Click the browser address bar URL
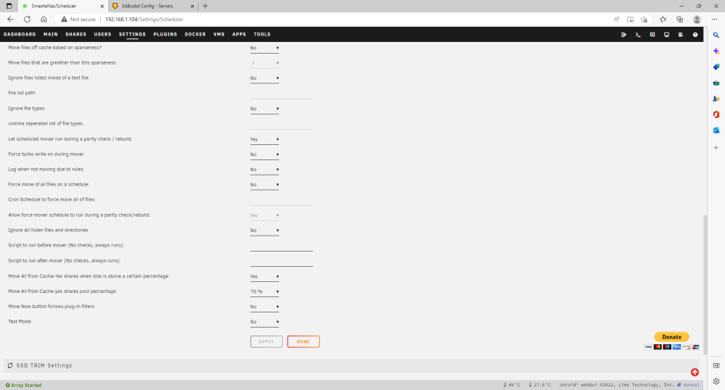The image size is (725, 390). (144, 20)
